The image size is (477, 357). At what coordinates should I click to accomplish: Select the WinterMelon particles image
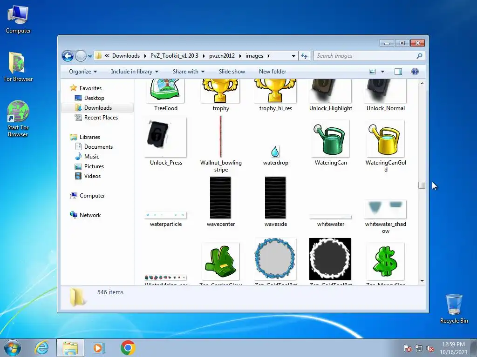coord(165,277)
